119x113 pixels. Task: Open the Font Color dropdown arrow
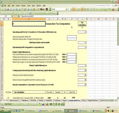point(115,9)
